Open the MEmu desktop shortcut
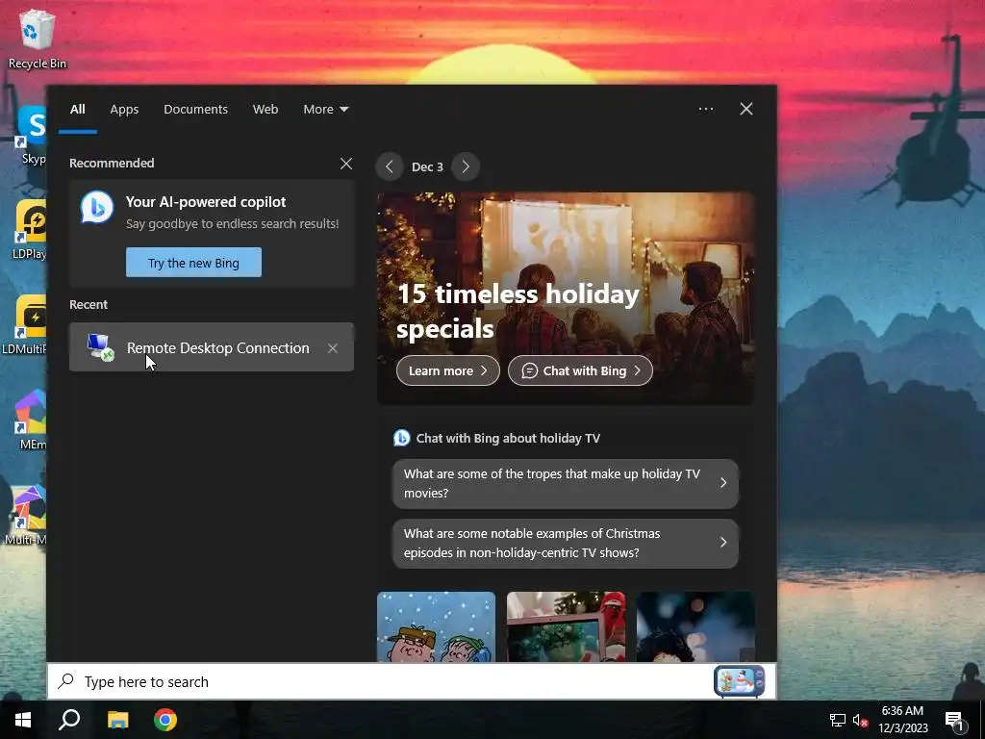Screen dimensions: 985x739 pyautogui.click(x=32, y=420)
